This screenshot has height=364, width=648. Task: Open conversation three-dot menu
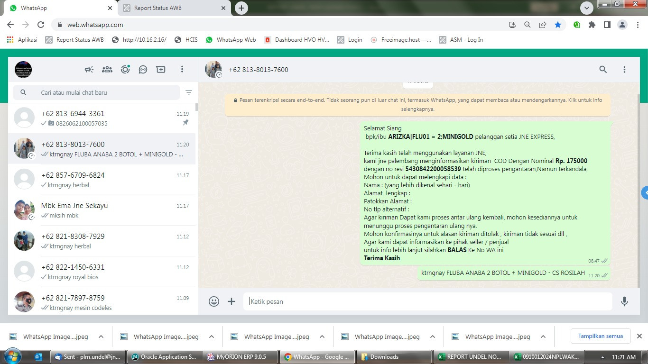(x=624, y=69)
